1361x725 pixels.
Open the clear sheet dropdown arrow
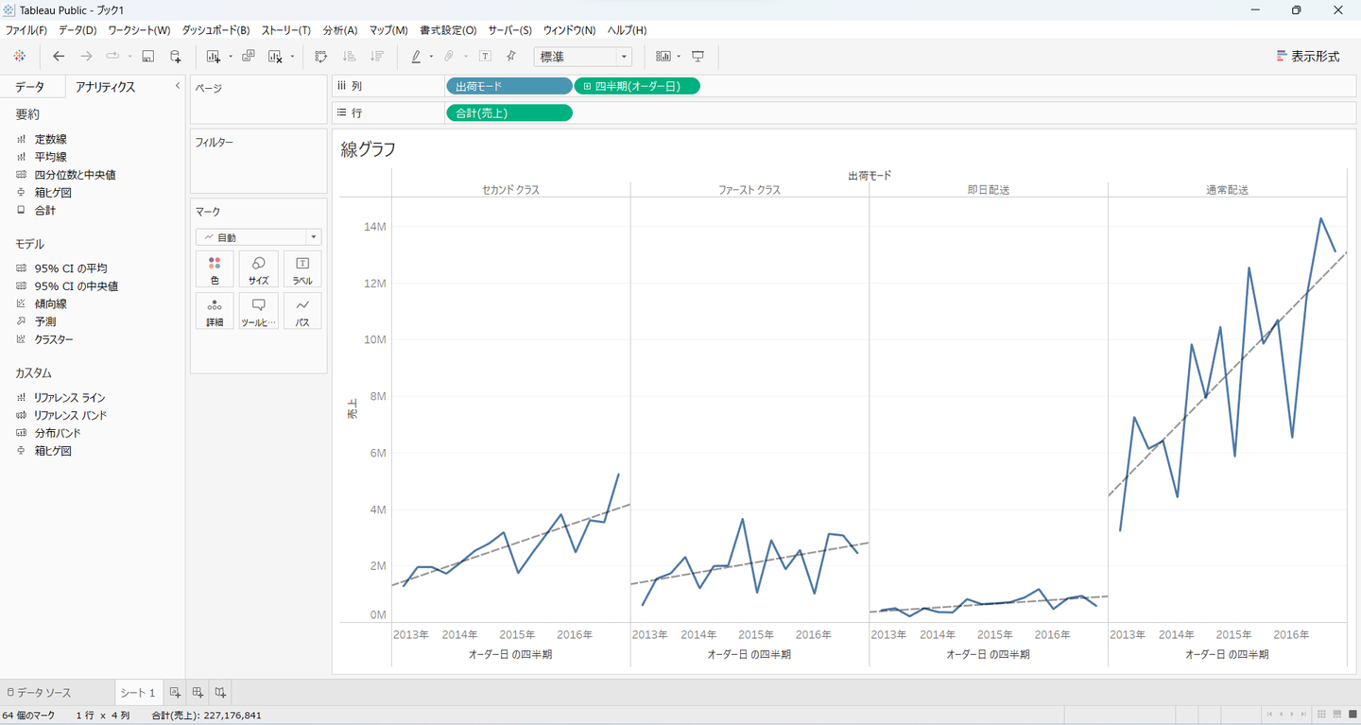coord(292,57)
